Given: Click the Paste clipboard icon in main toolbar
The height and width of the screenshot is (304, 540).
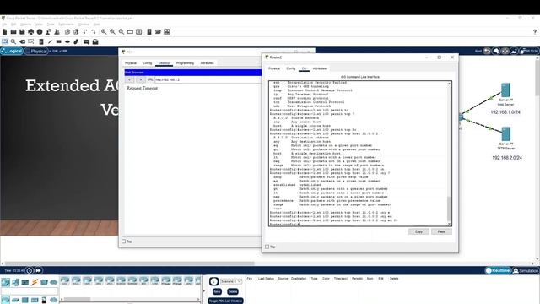Looking at the screenshot, I should pos(76,32).
